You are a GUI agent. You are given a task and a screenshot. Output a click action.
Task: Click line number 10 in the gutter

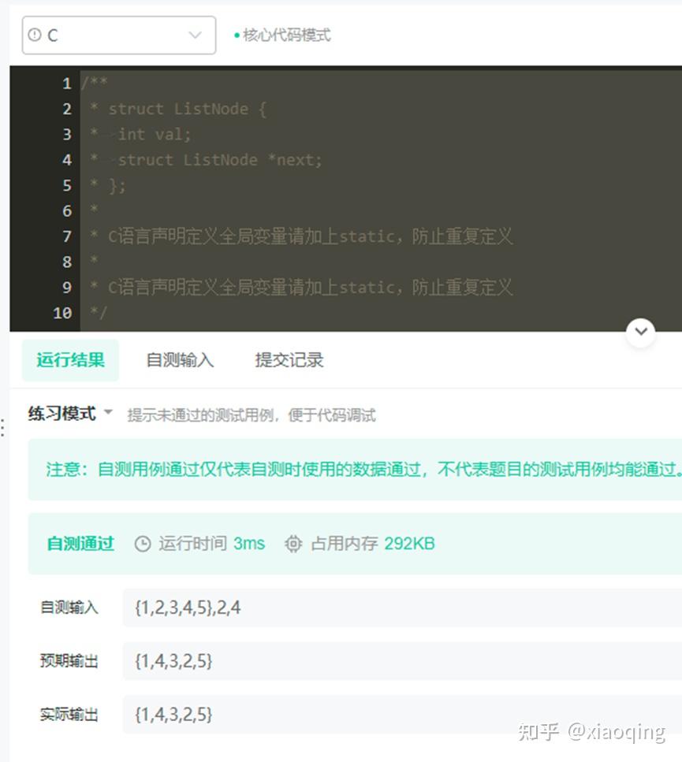pyautogui.click(x=63, y=313)
